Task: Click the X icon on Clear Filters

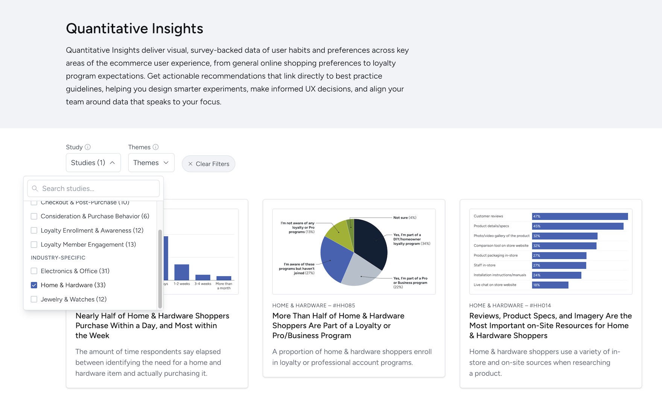Action: pos(191,164)
